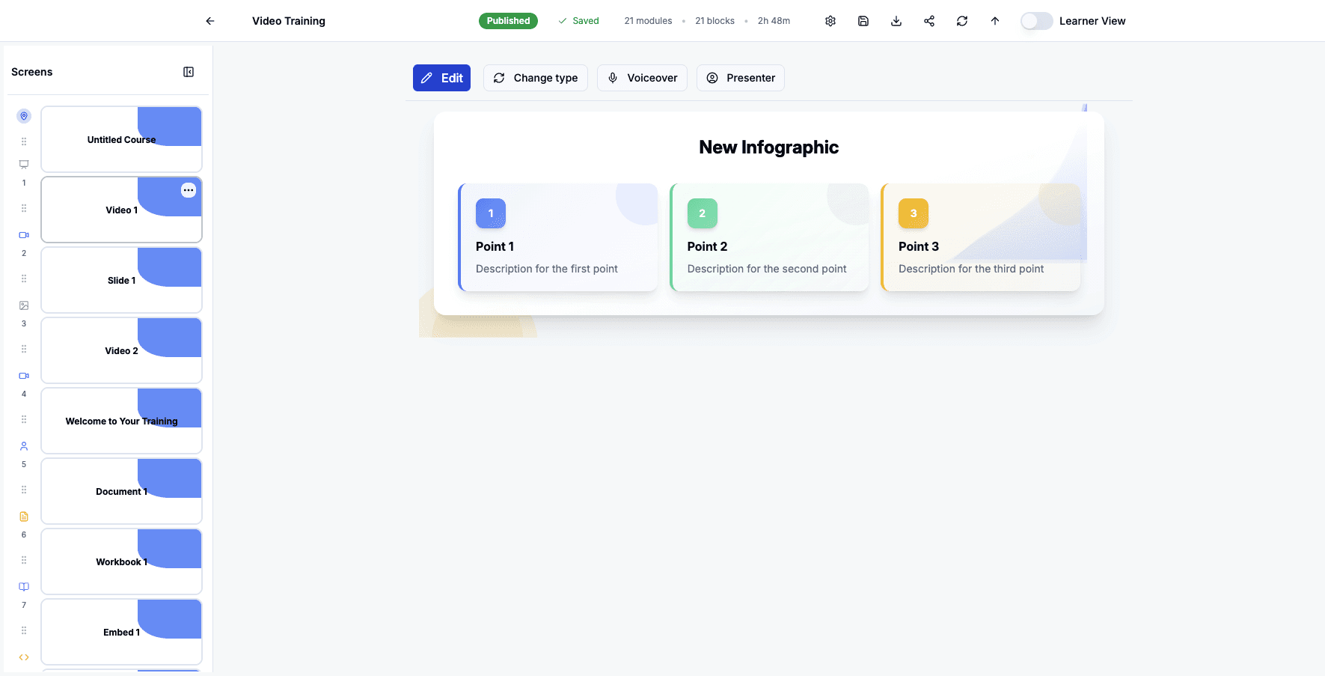Click the blue number 1 badge

[x=491, y=213]
